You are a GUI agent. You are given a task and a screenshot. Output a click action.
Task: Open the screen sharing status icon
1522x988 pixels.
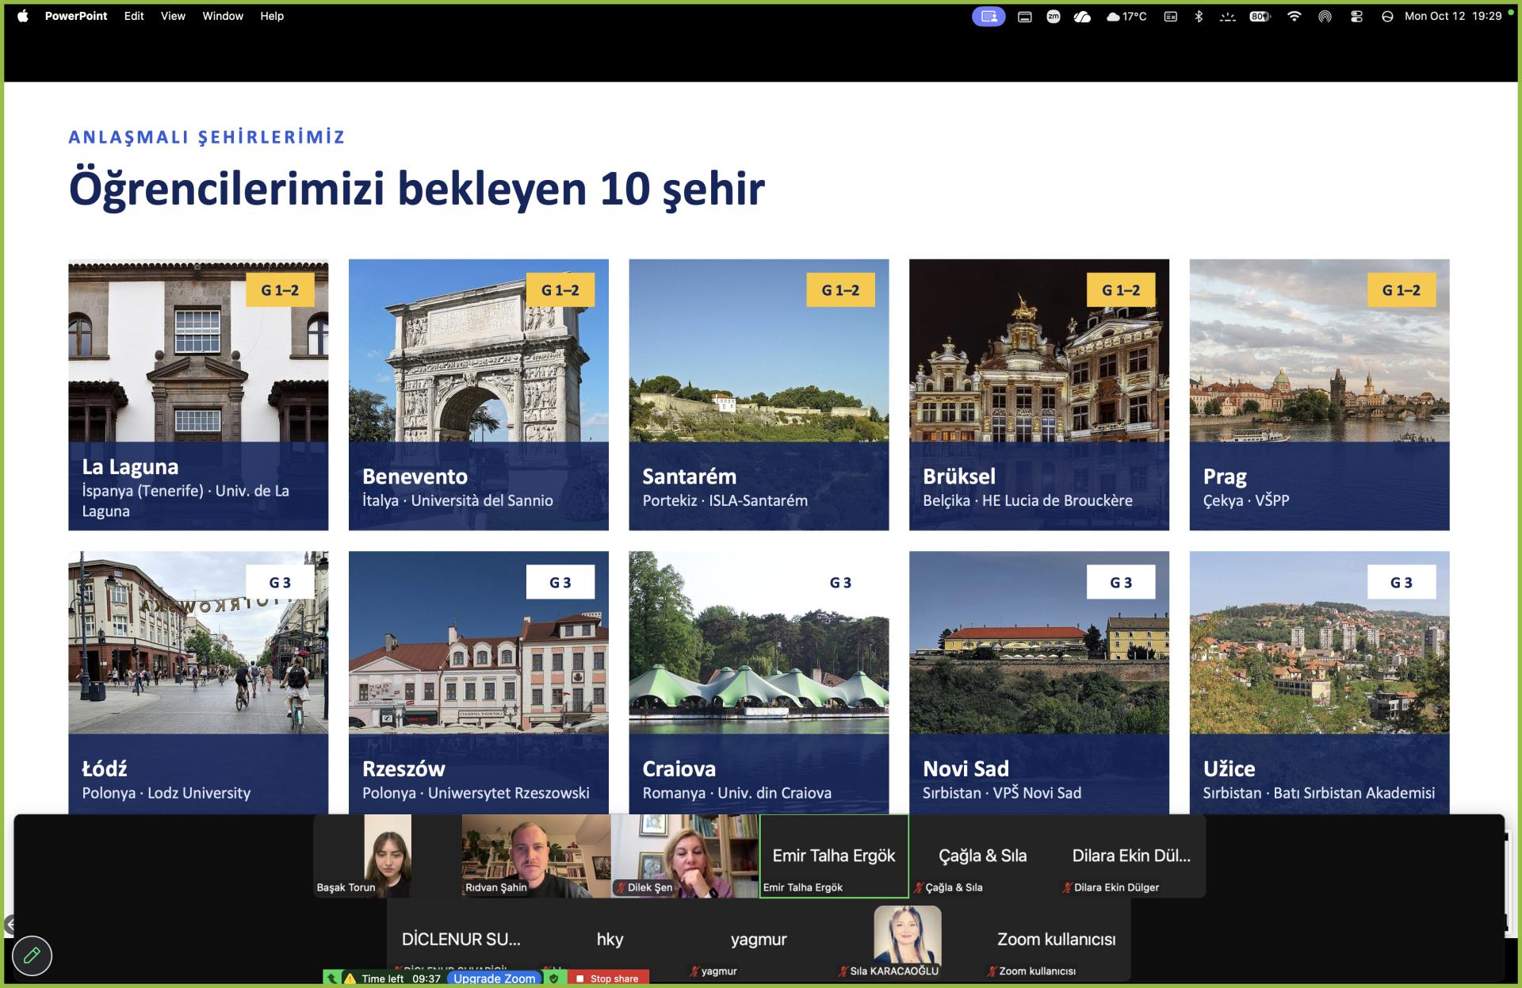pos(989,16)
